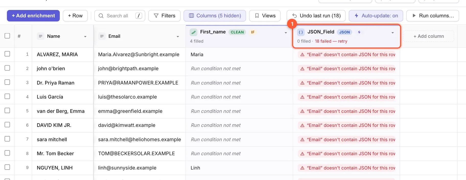Click the braces icon in JSON_Field header
466x180 pixels.
301,32
